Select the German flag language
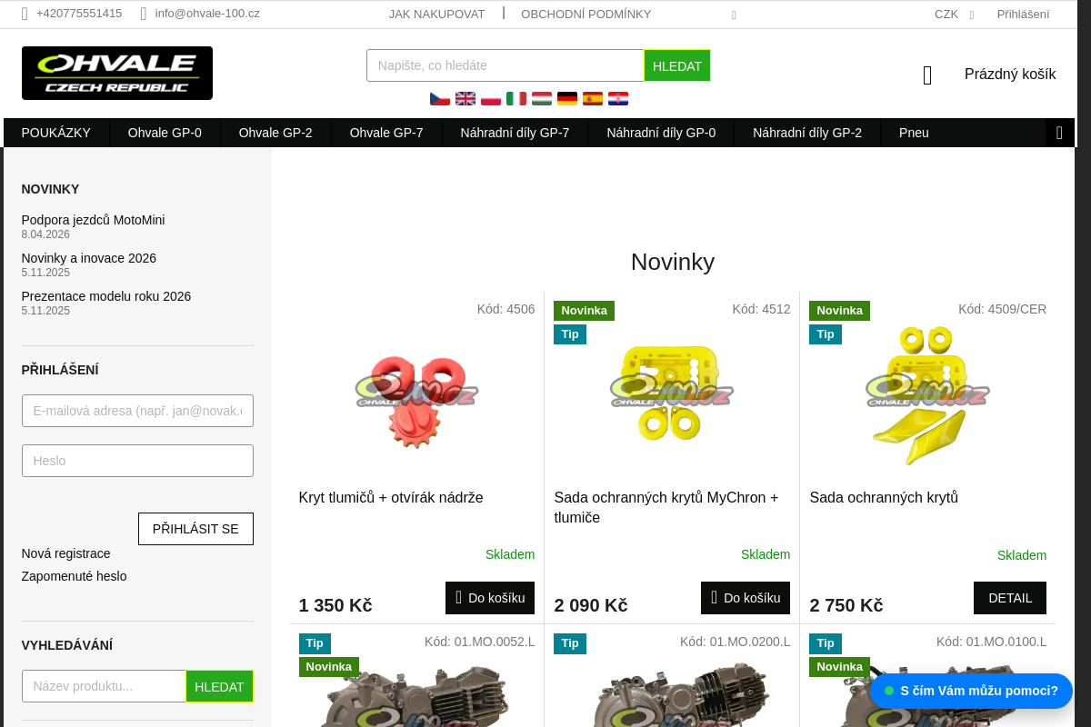The width and height of the screenshot is (1091, 727). click(x=567, y=98)
